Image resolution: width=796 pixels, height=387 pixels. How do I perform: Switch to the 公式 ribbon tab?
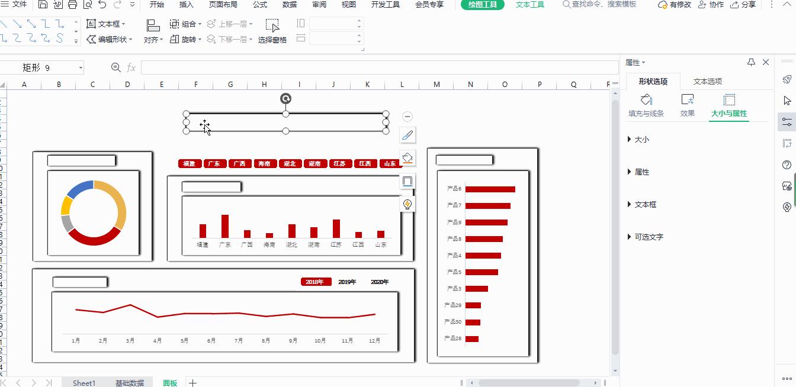pyautogui.click(x=260, y=5)
